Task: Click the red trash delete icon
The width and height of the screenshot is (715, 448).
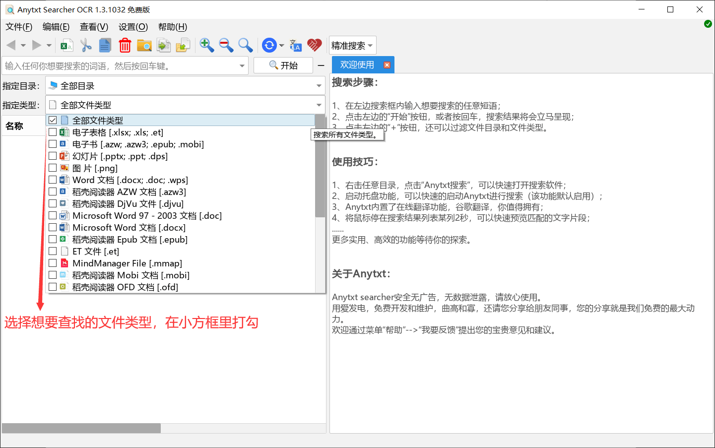Action: click(125, 46)
